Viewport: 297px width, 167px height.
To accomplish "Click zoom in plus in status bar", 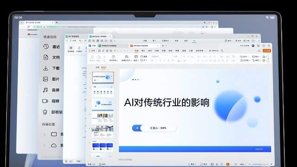I will [x=271, y=164].
